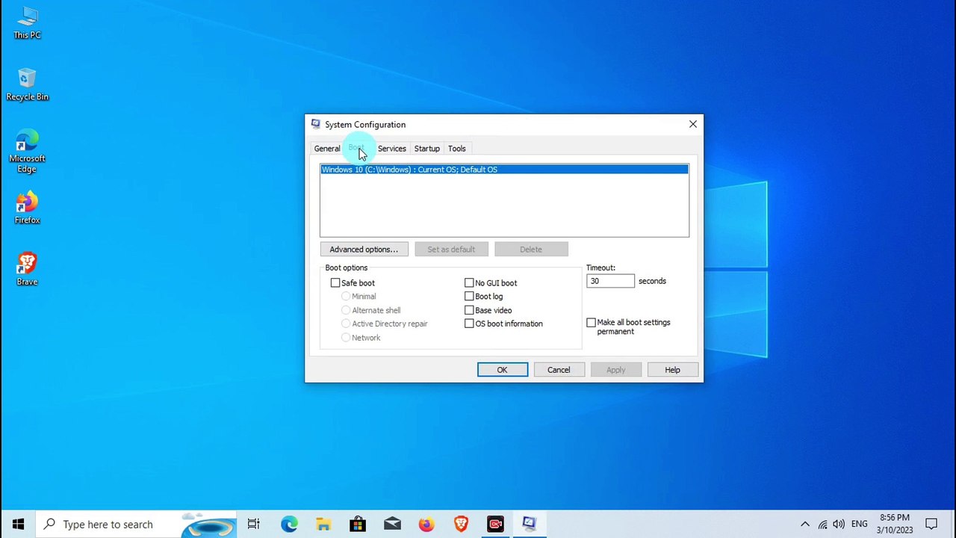Viewport: 956px width, 538px height.
Task: Select the Minimal radio option
Action: (346, 297)
